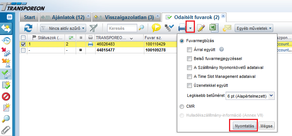292x136 pixels.
Task: Click the notepad with pencil icon
Action: (201, 28)
